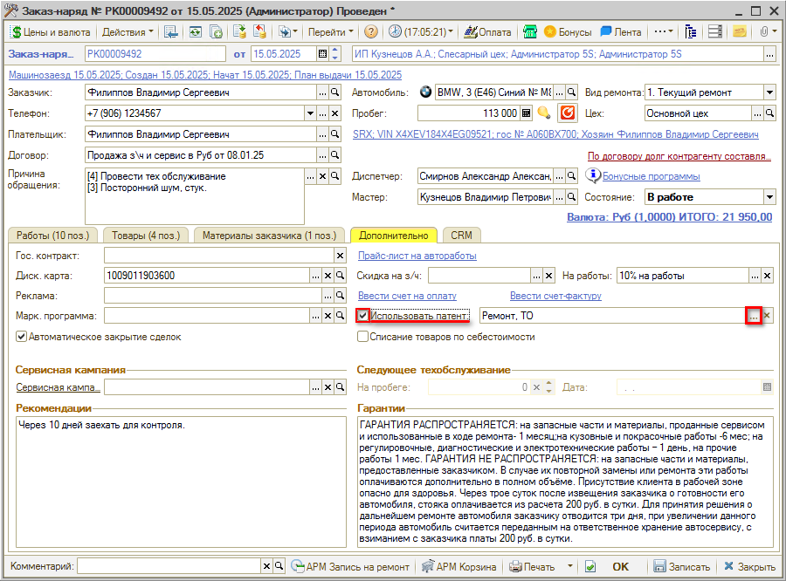Open the CRM tab

(459, 236)
